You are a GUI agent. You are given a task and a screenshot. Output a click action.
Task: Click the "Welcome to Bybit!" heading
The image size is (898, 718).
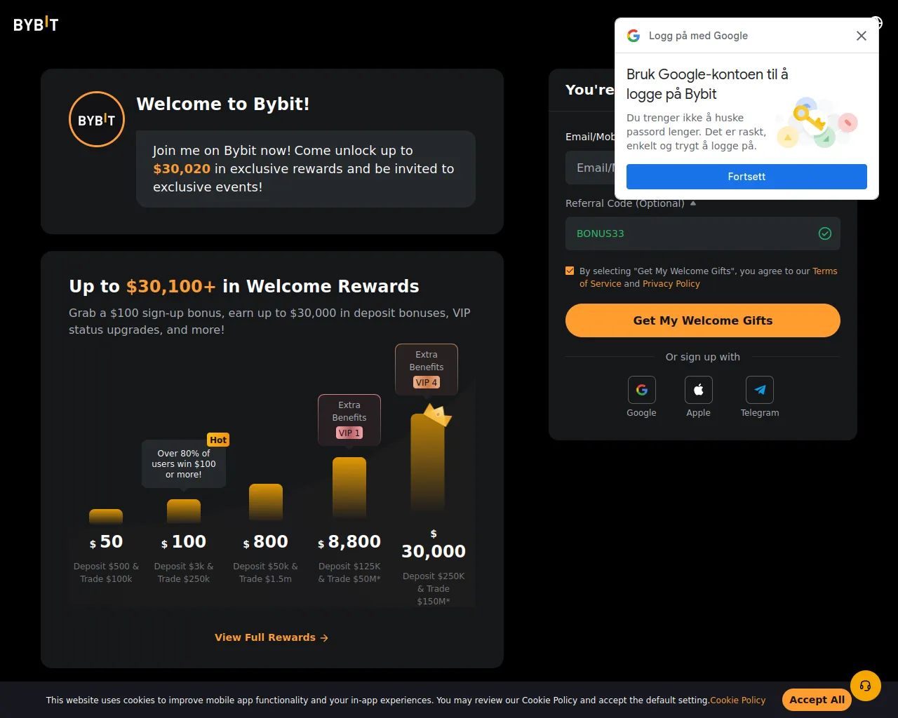[x=223, y=104]
